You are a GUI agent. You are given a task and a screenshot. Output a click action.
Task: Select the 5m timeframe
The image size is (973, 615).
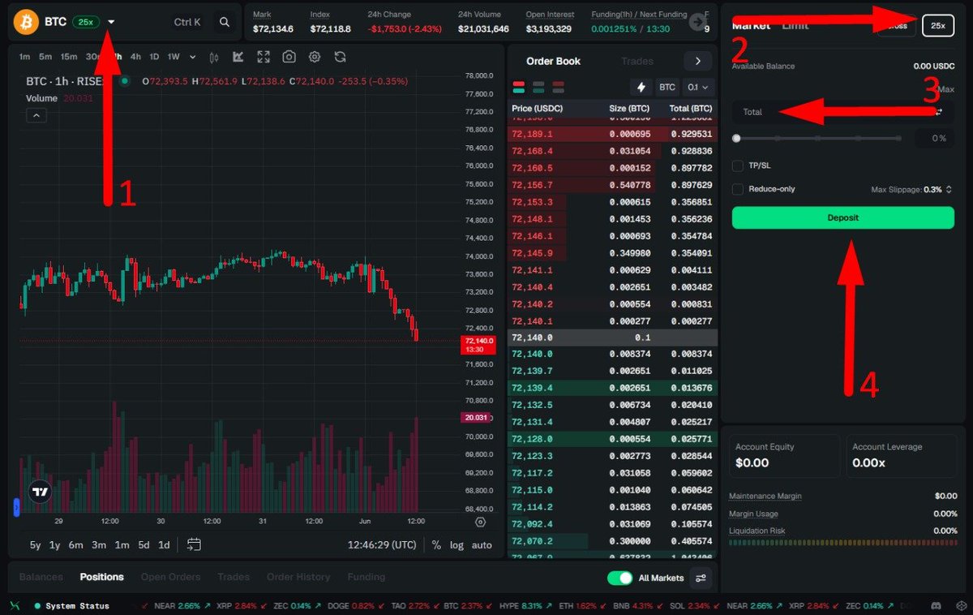click(x=45, y=57)
